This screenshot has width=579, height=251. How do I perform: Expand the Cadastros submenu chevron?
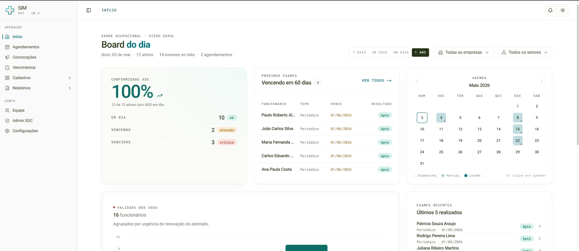(x=70, y=78)
